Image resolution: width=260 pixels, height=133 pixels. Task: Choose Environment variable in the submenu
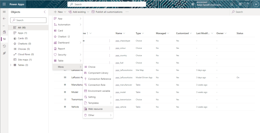(99, 91)
